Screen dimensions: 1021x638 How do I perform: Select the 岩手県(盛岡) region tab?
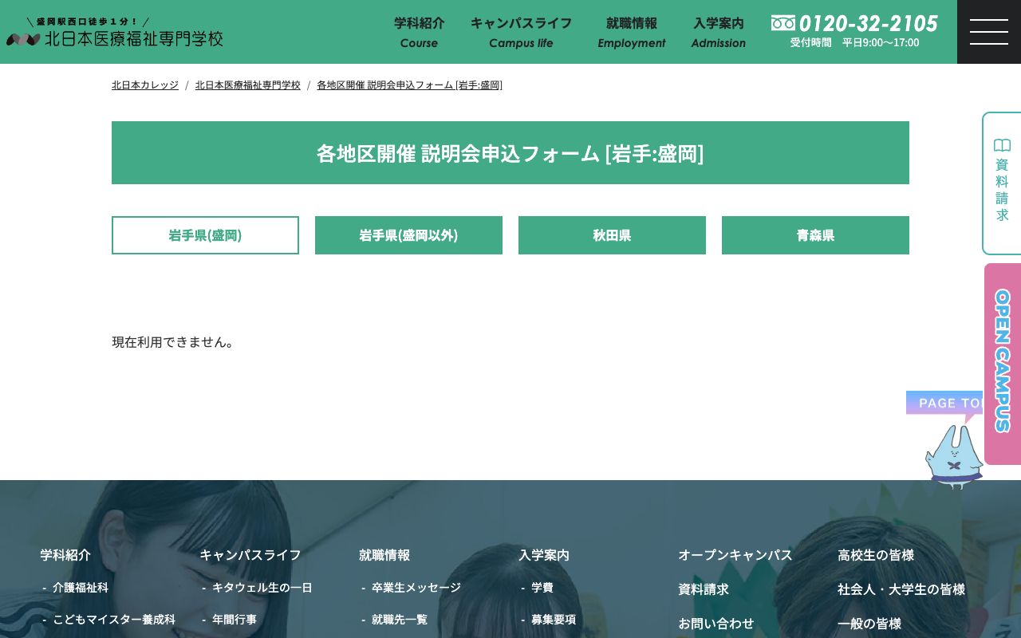coord(205,235)
